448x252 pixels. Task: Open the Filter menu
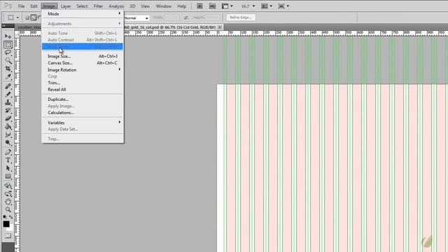click(98, 6)
